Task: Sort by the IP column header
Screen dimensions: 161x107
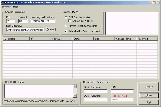Action: [x=40, y=39]
